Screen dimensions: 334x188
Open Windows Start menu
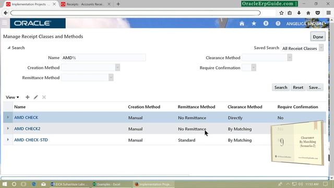pyautogui.click(x=5, y=184)
